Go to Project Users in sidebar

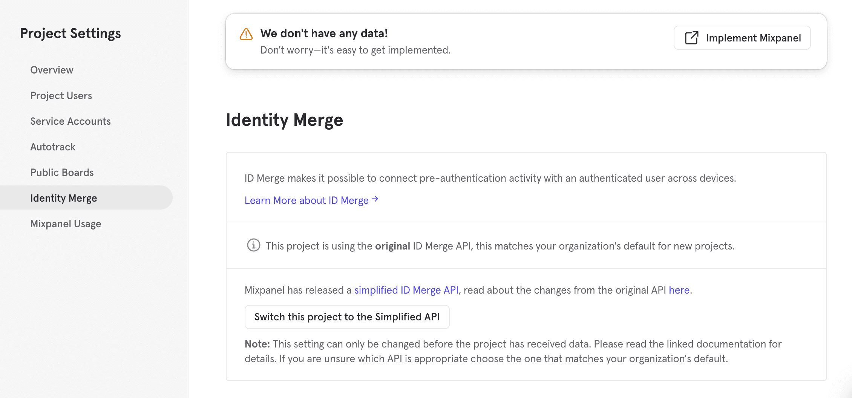61,96
